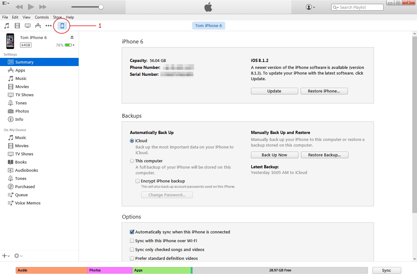This screenshot has height=279, width=417.
Task: Open the search magnifier options dropdown
Action: pyautogui.click(x=336, y=7)
